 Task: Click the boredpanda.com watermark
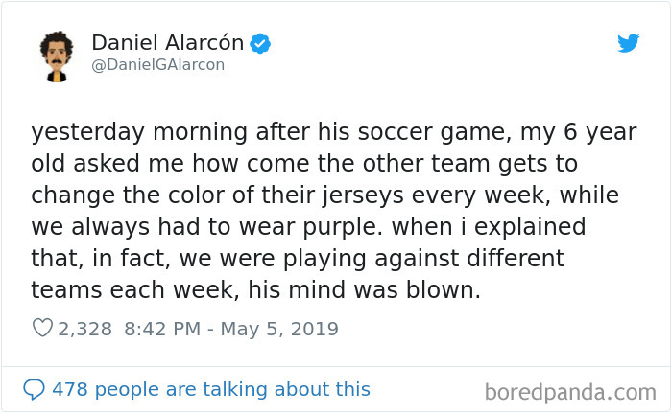(x=570, y=393)
